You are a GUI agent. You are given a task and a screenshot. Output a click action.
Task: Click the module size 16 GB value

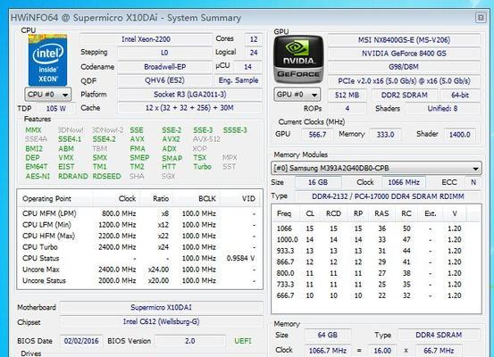point(318,182)
